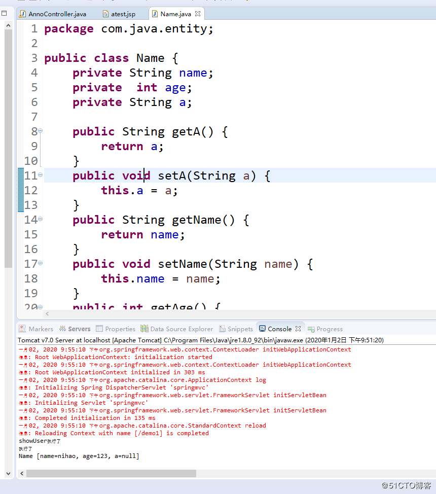This screenshot has width=436, height=494.
Task: Place cursor on 'return name;' line
Action: click(x=142, y=234)
